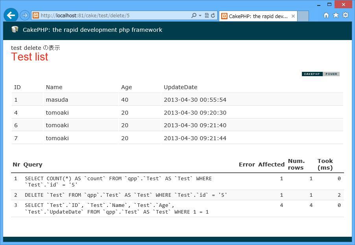
Task: Open the Tools gear icon
Action: coord(345,15)
